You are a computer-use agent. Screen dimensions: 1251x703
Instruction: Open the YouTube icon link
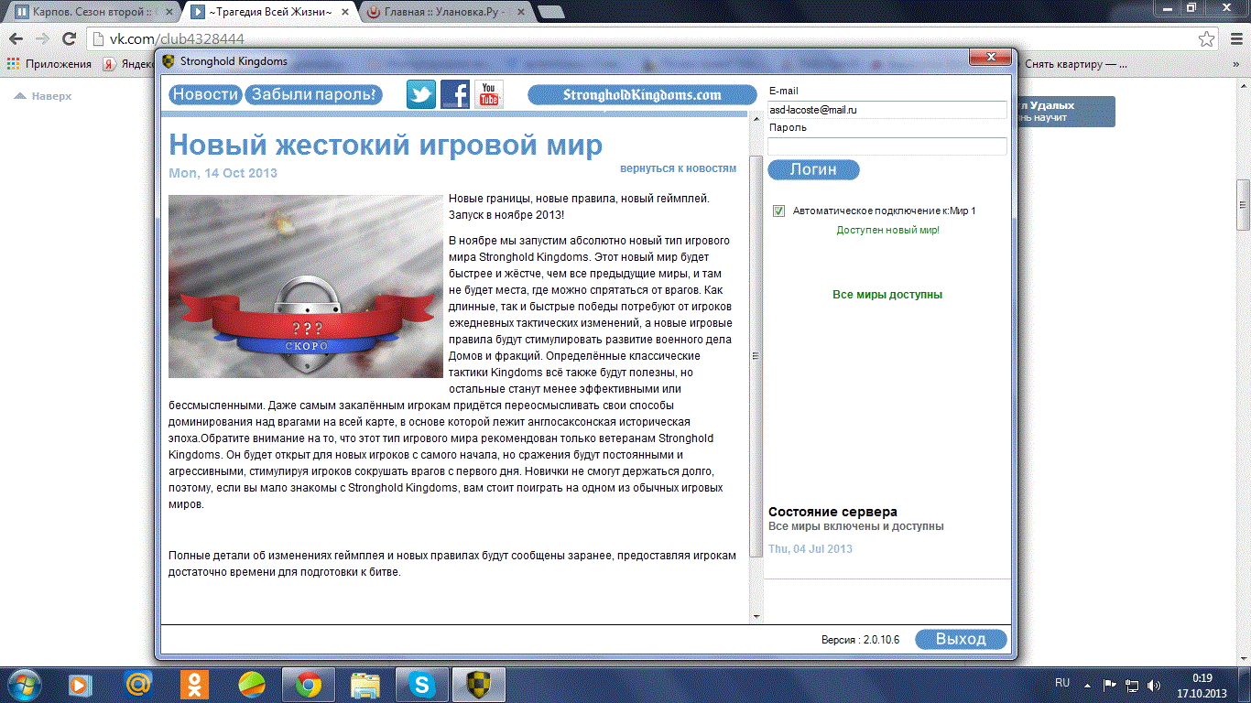point(489,94)
